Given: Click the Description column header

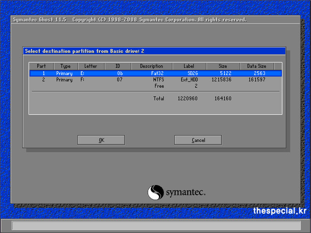Looking at the screenshot, I should click(152, 66).
